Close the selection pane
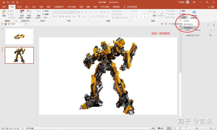217x130 pixels. coord(214,25)
